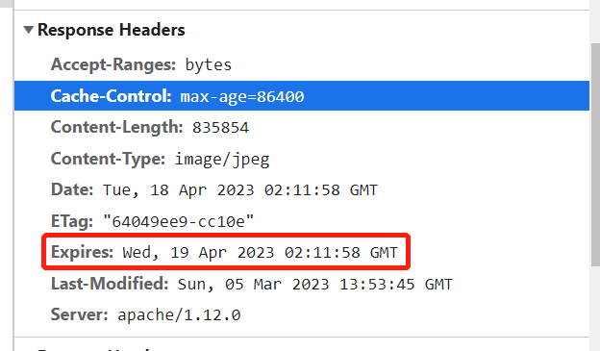Click the apache/1.12.0 server value
Image resolution: width=600 pixels, height=351 pixels.
[x=179, y=315]
